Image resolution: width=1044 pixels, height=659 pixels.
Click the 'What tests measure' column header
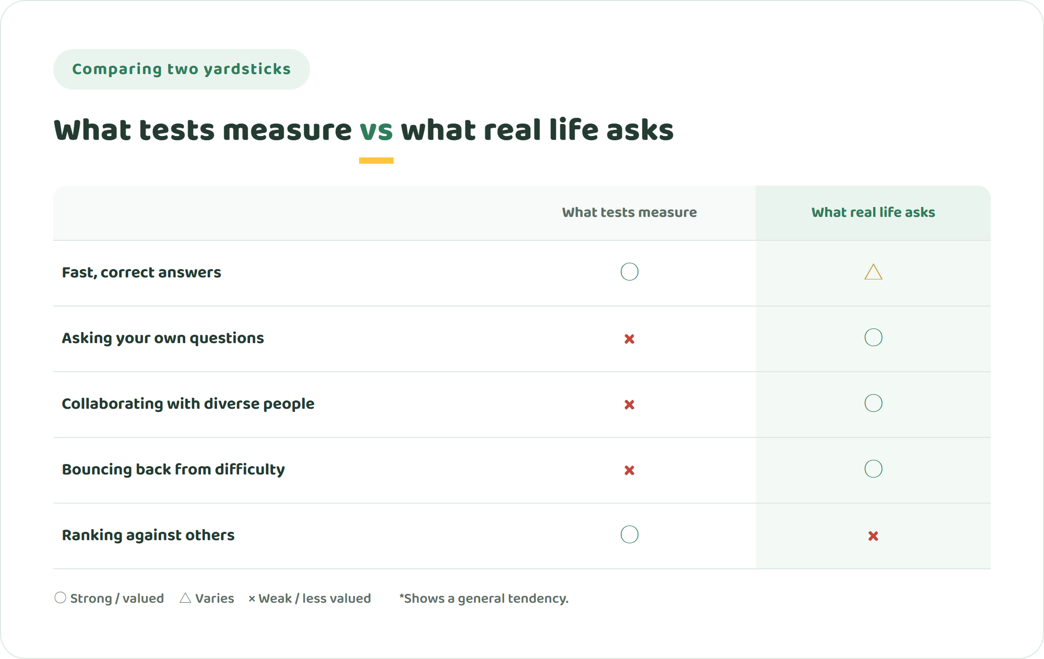tap(630, 212)
